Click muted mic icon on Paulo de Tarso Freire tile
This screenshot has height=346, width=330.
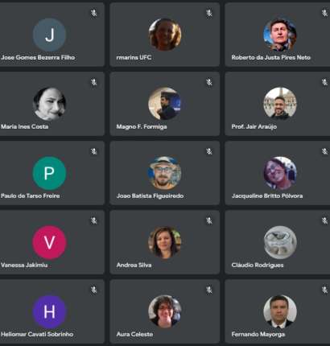pyautogui.click(x=93, y=151)
